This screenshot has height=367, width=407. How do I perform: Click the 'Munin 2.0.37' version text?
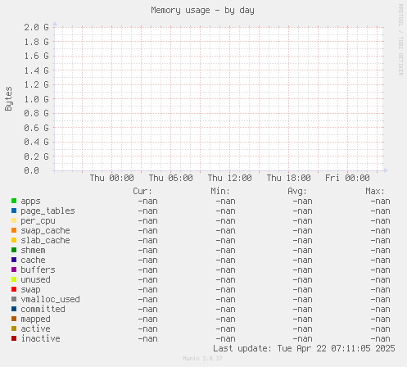click(202, 359)
